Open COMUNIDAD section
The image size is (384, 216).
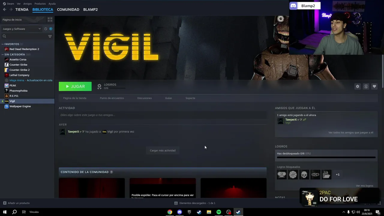(68, 10)
